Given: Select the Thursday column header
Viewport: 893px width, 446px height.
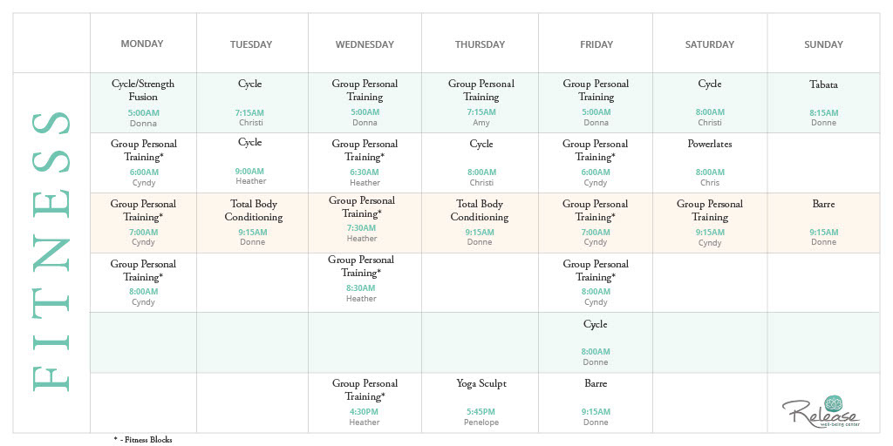Looking at the screenshot, I should click(x=480, y=44).
